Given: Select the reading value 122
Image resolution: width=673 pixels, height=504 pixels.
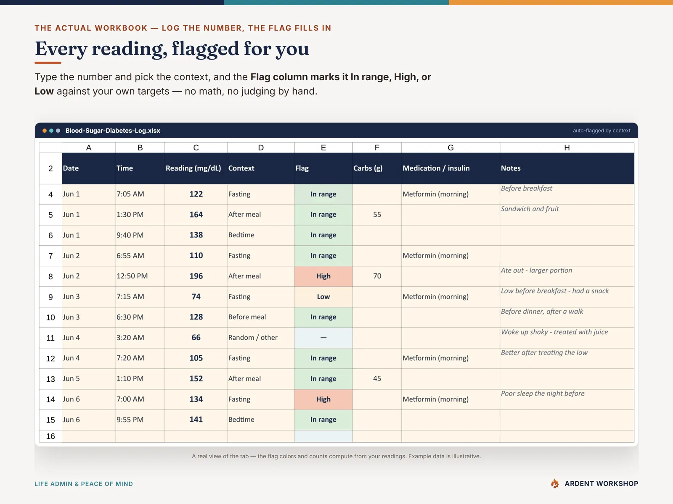Looking at the screenshot, I should pos(196,194).
